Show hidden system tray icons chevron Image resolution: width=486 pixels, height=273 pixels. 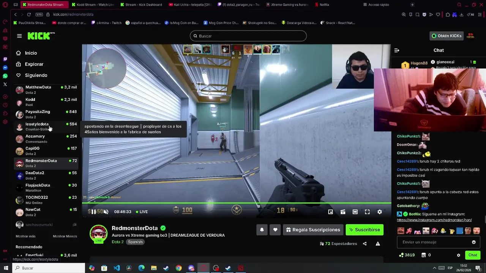pyautogui.click(x=434, y=268)
